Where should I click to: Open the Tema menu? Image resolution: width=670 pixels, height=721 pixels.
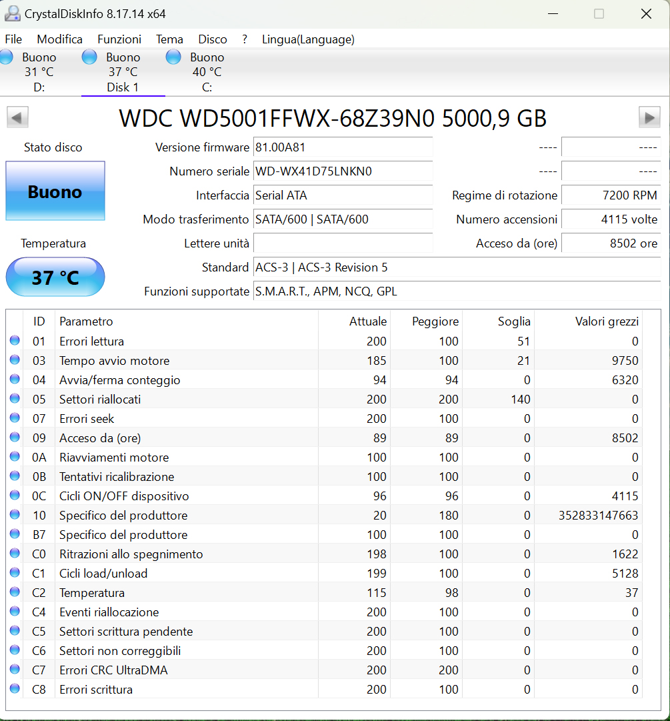coord(169,39)
